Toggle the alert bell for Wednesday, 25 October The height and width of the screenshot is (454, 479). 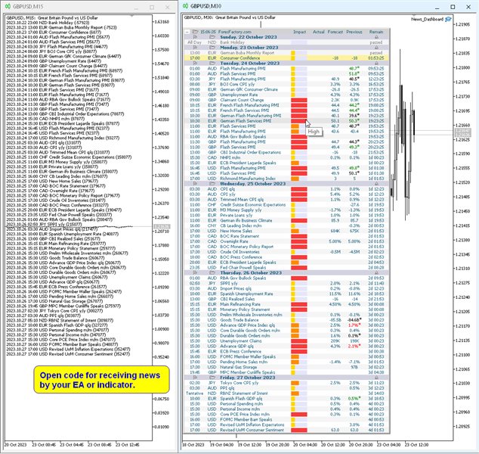point(376,184)
